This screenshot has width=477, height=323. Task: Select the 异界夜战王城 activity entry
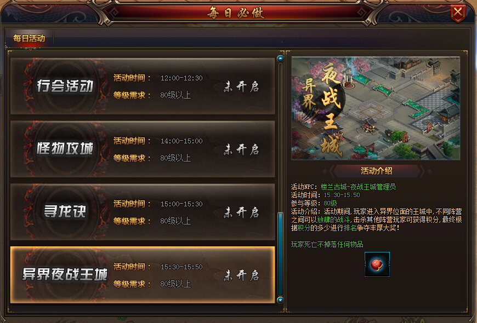click(143, 275)
